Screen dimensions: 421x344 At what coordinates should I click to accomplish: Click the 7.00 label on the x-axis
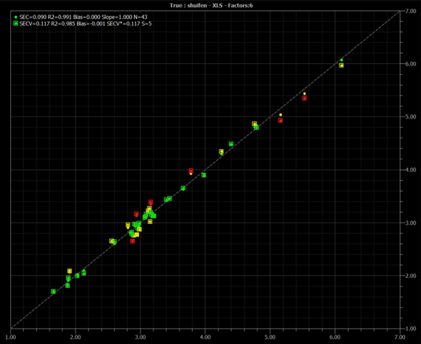point(400,337)
